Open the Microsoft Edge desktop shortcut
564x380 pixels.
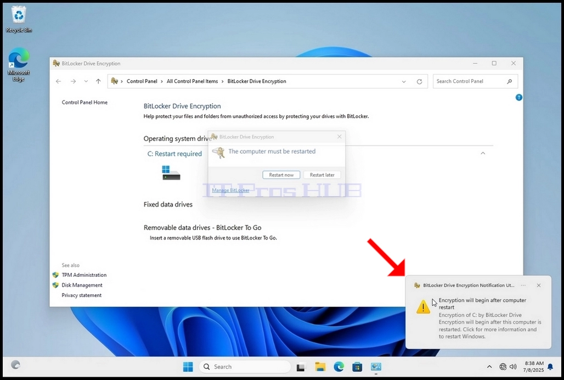(x=18, y=65)
